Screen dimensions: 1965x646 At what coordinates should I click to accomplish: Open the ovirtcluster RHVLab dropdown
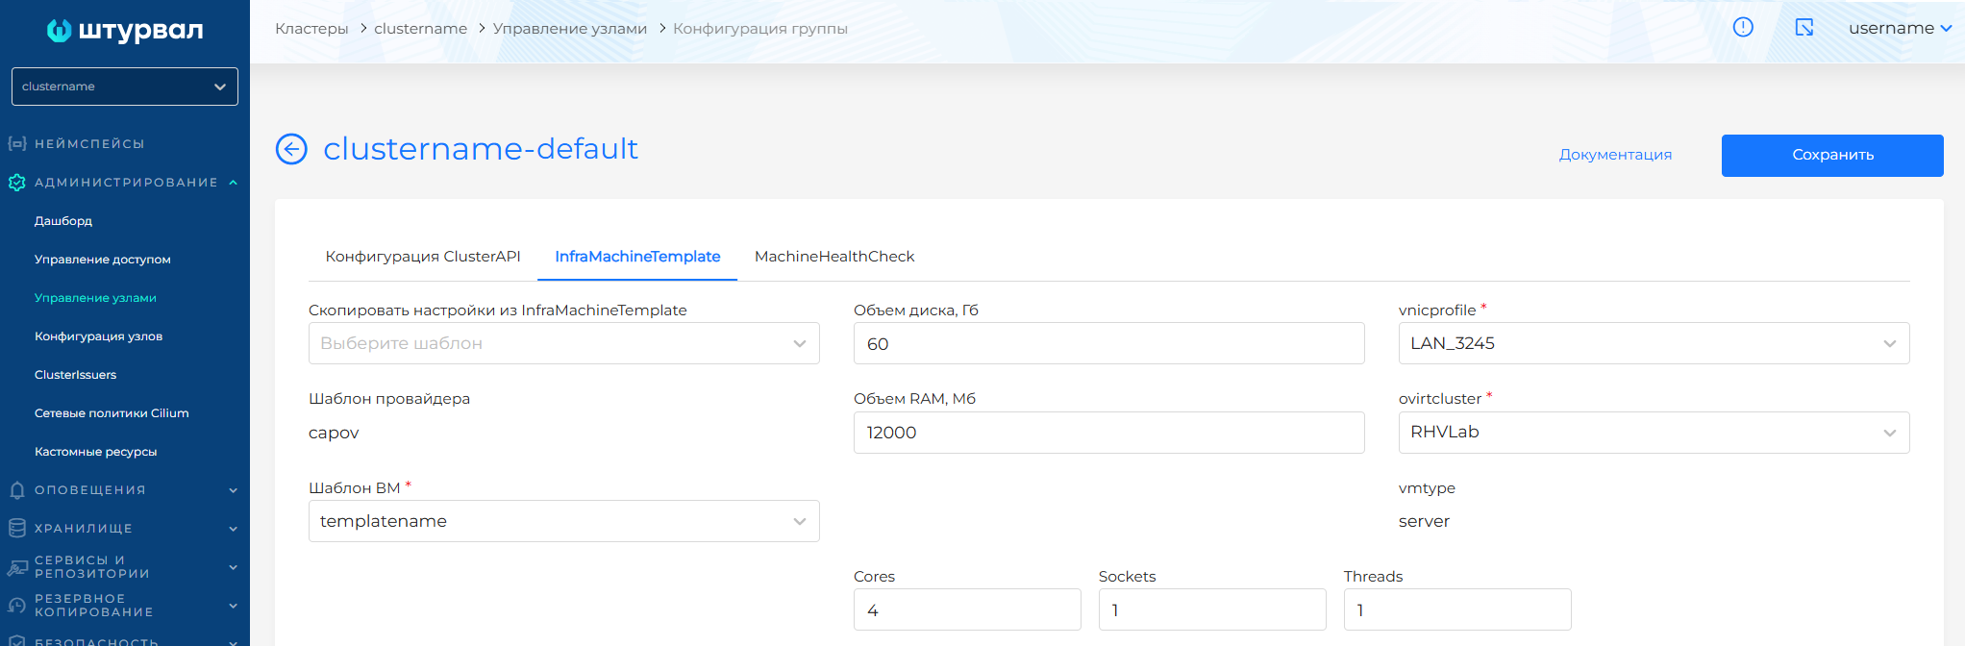point(1653,433)
